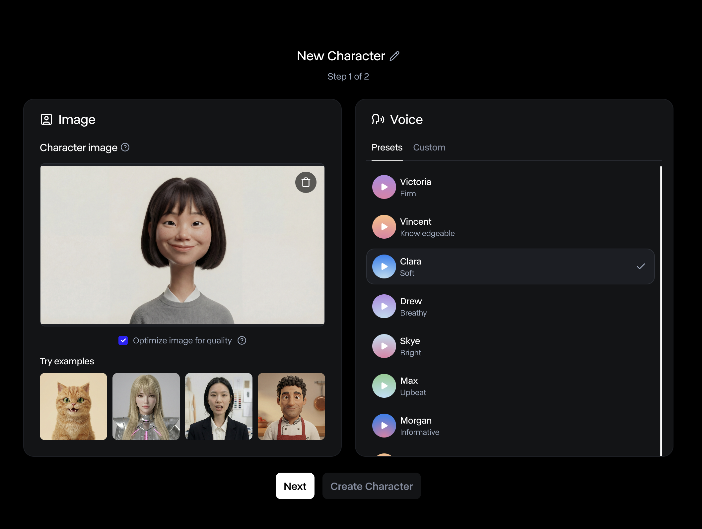
Task: Open the quality optimization help icon
Action: tap(242, 340)
